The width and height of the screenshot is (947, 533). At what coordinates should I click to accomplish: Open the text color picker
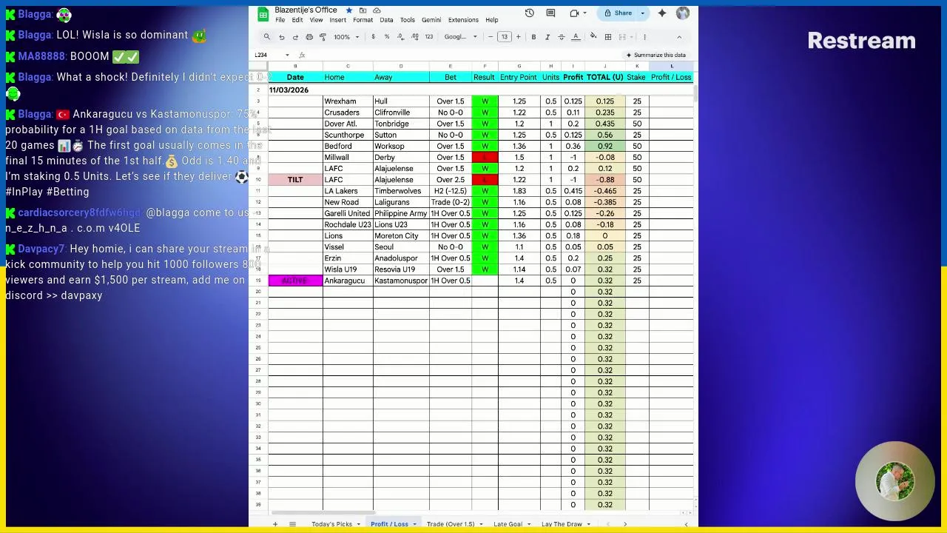coord(575,37)
